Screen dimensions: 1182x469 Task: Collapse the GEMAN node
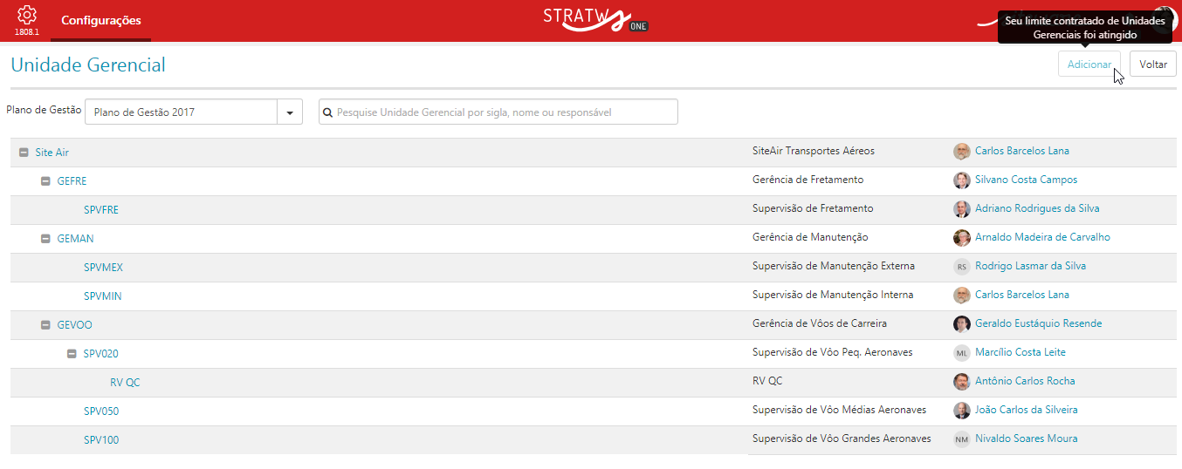coord(45,239)
